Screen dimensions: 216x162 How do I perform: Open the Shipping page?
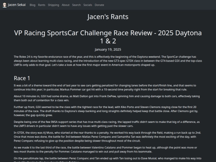coord(54,5)
